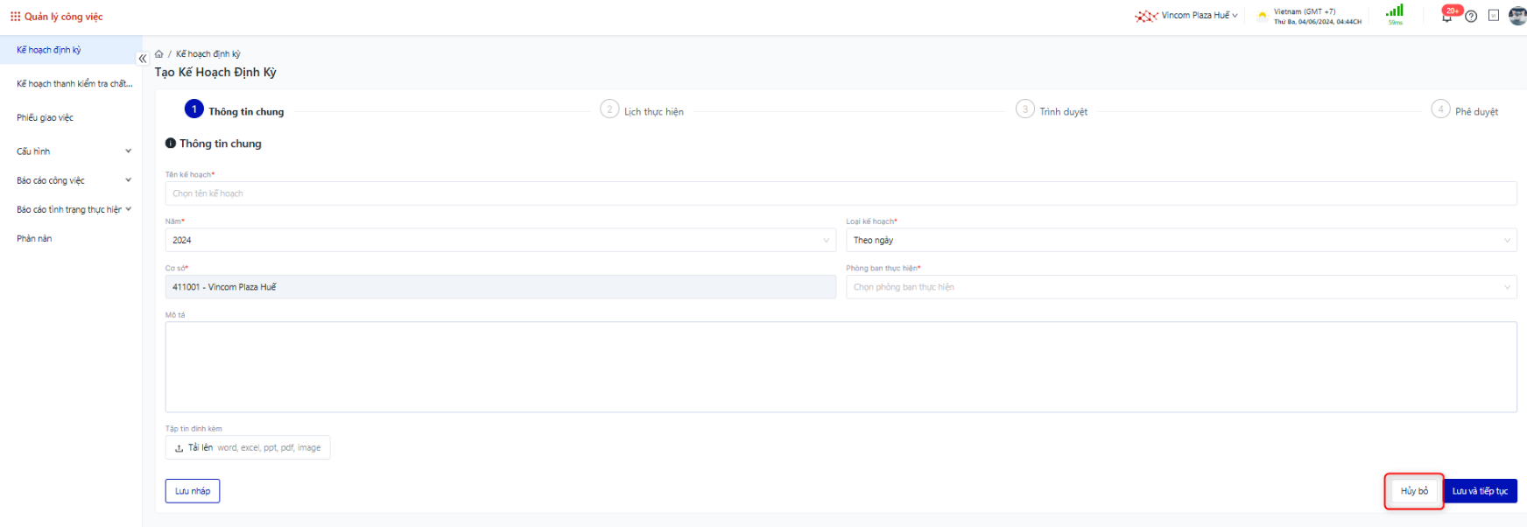Click the home breadcrumb icon
1527x527 pixels.
(159, 54)
